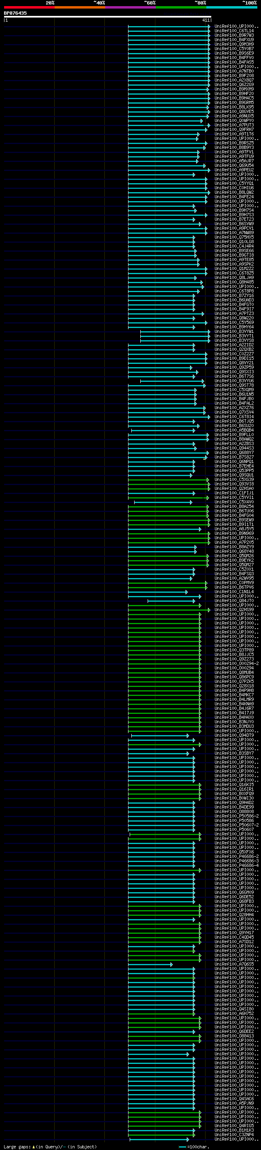This screenshot has height=1150, width=261.
Task: Click the Large gaps legend text
Action: (x=49, y=1146)
